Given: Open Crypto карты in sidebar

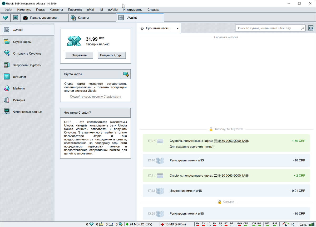Looking at the screenshot, I should [27, 42].
